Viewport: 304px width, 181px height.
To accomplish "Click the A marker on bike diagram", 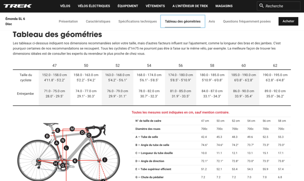I will (x=57, y=143).
